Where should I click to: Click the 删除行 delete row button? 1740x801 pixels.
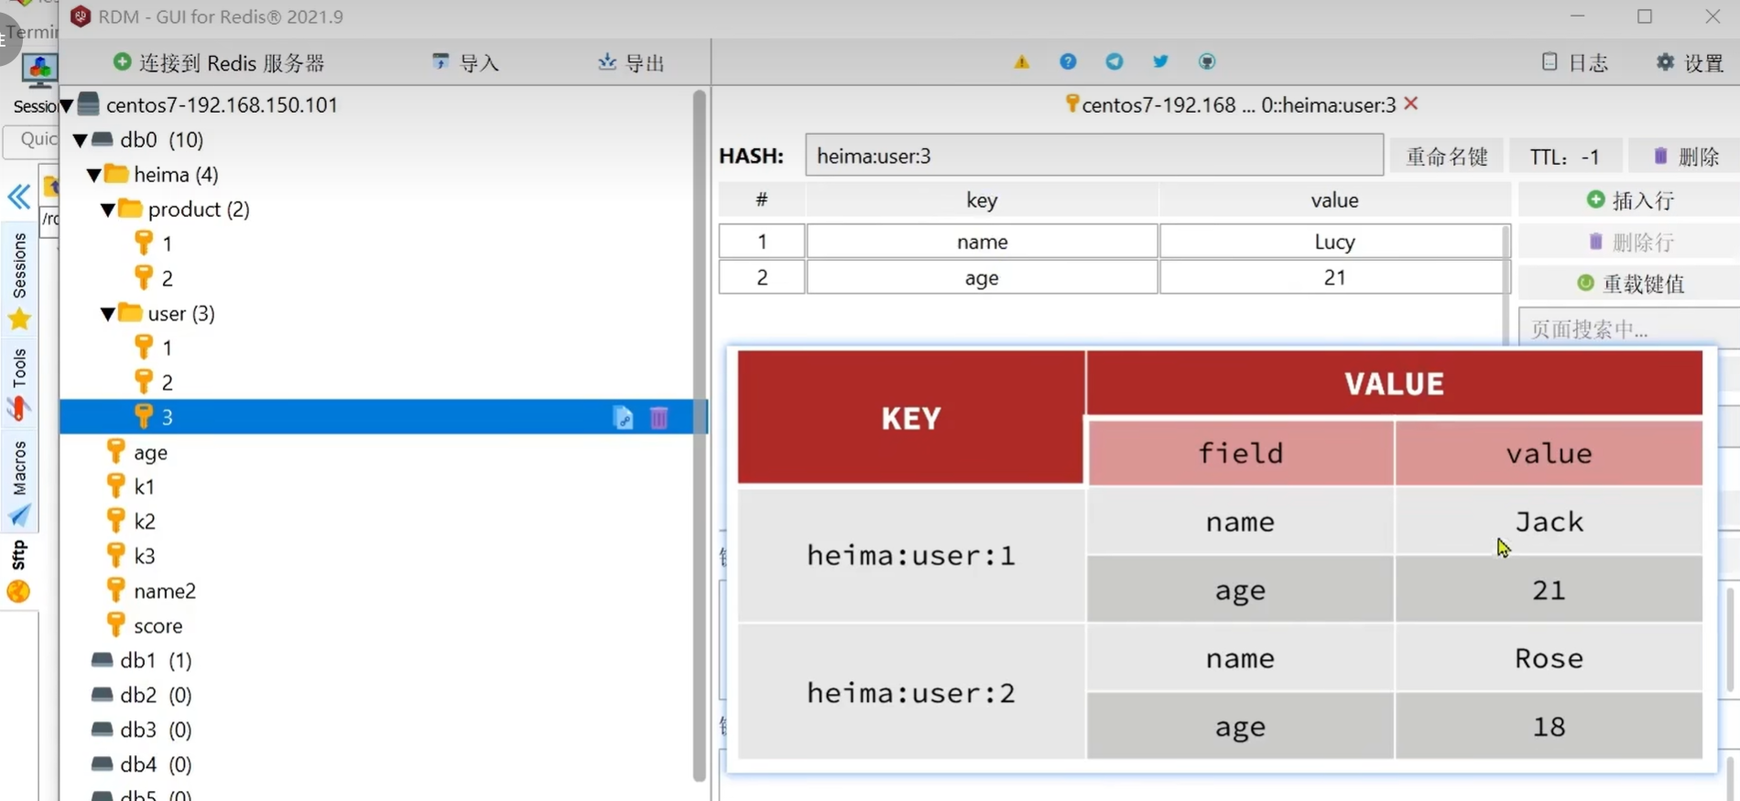[x=1630, y=242]
